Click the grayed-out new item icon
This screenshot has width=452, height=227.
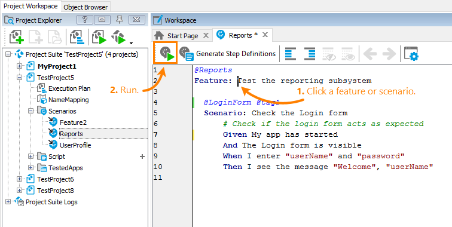36,37
